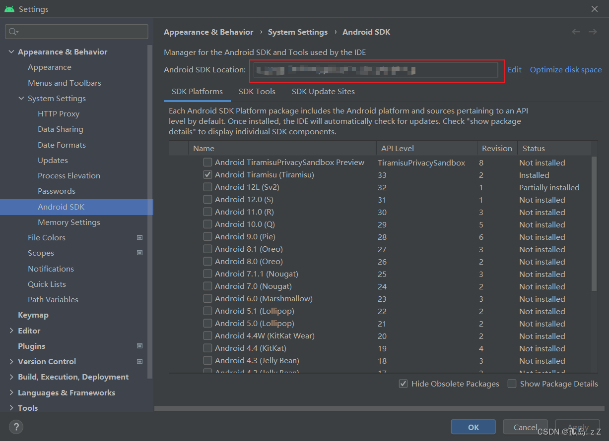This screenshot has height=441, width=609.
Task: Expand Languages & Frameworks node
Action: tap(11, 393)
